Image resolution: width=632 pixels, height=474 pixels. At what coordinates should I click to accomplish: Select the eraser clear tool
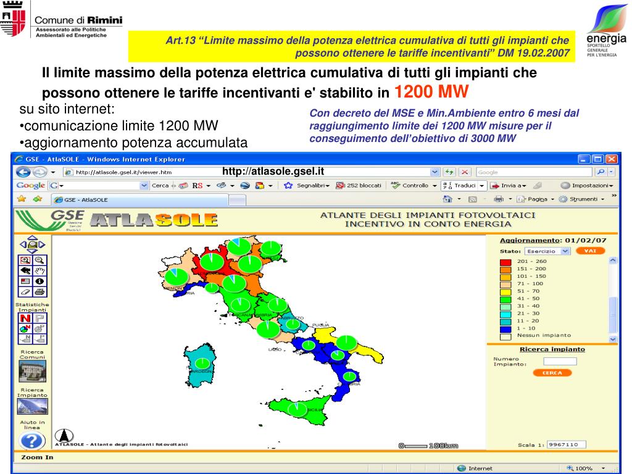pos(25,292)
